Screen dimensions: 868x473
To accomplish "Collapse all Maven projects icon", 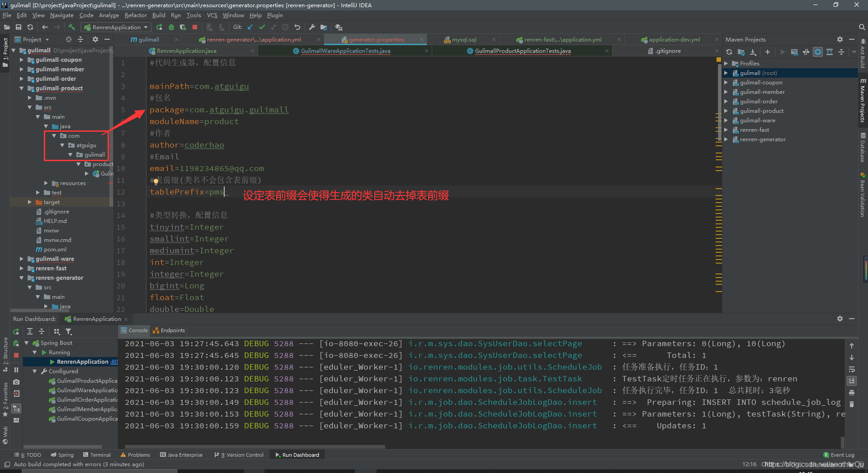I will coord(841,52).
